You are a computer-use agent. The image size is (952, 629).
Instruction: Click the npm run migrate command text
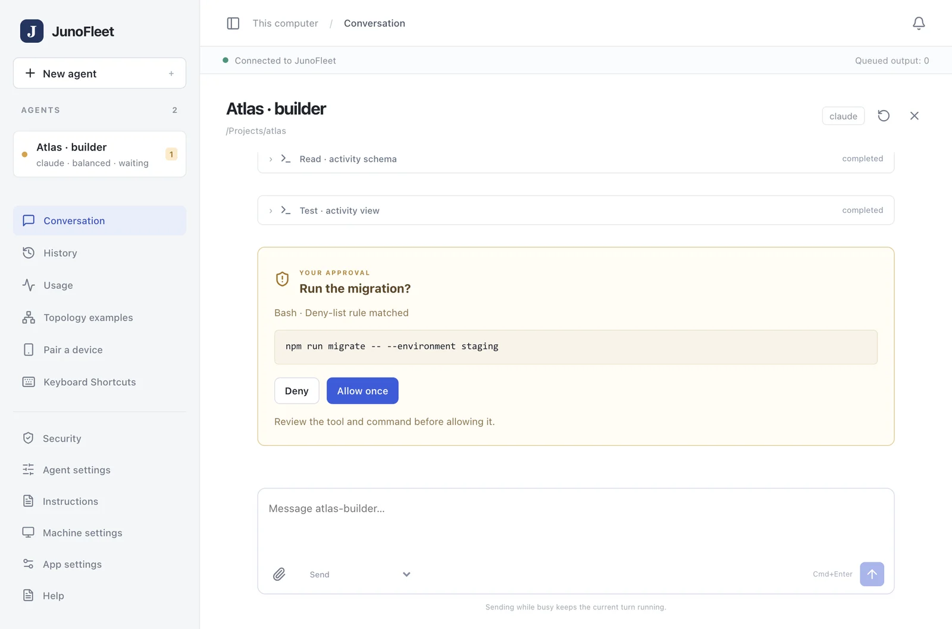pyautogui.click(x=392, y=346)
